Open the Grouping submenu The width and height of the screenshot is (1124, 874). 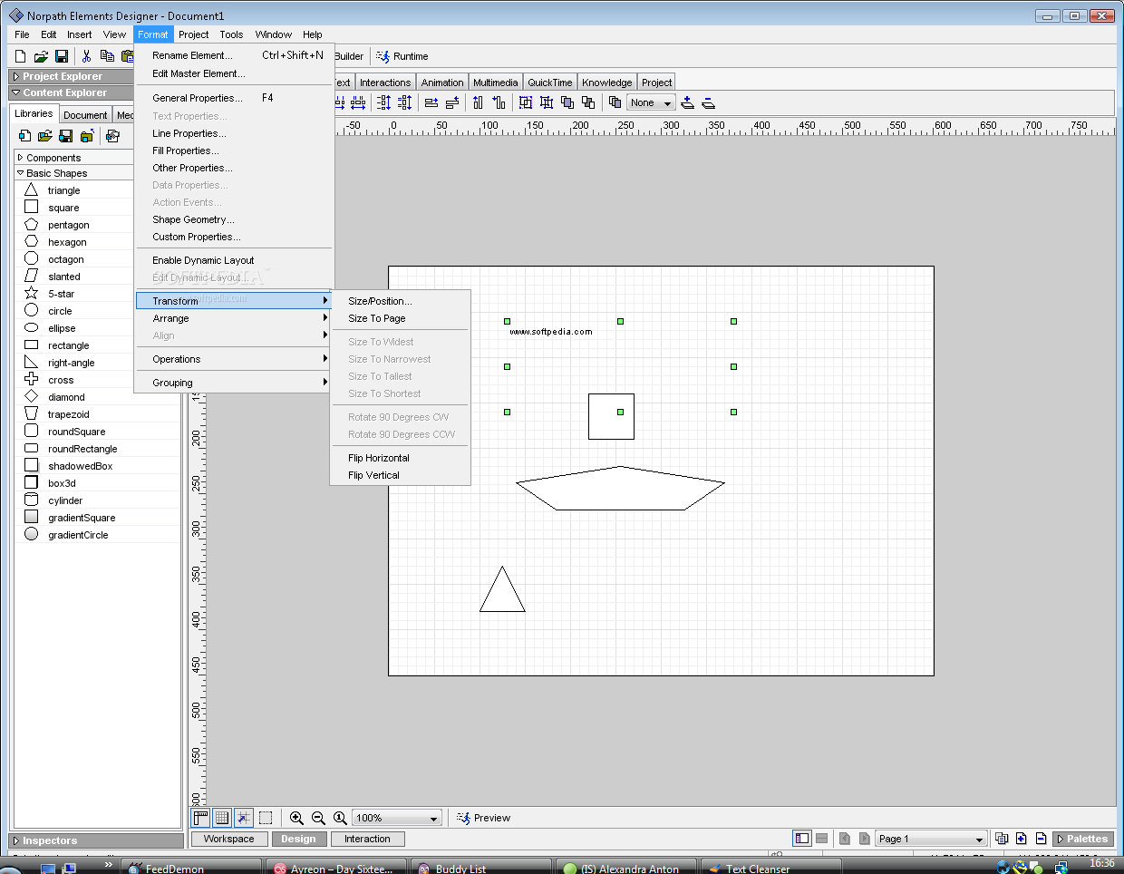tap(234, 383)
